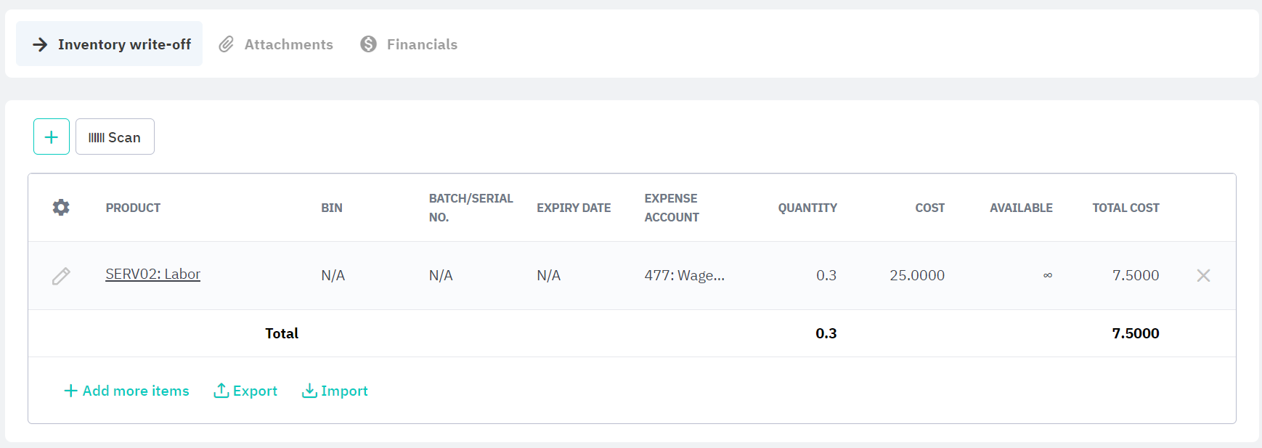Click the 477: Wage expense account cell

(x=684, y=275)
